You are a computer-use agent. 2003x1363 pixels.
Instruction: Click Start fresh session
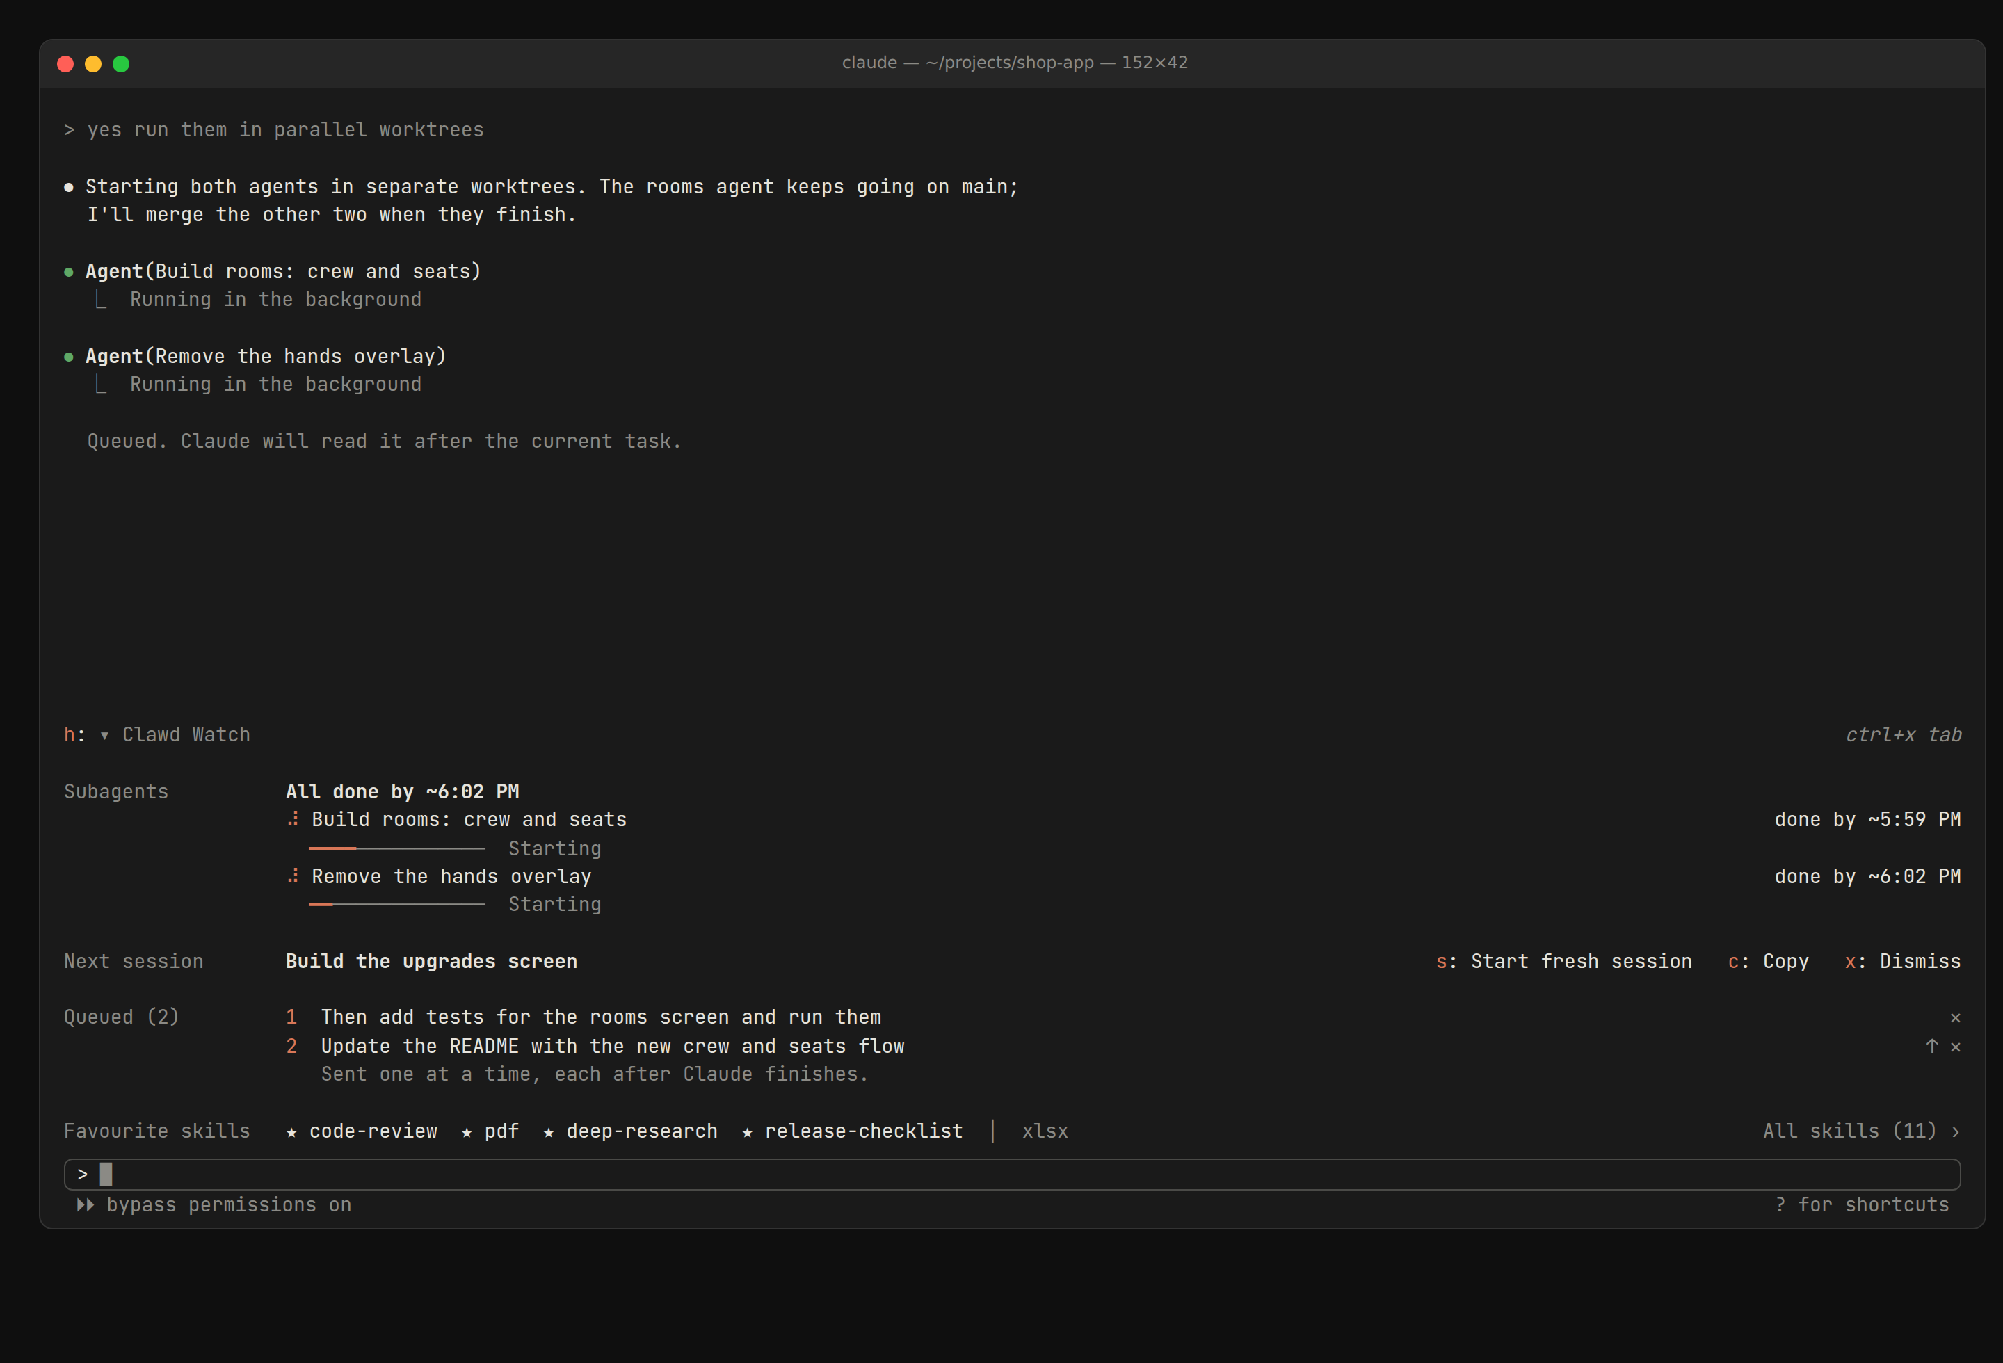[x=1563, y=962]
